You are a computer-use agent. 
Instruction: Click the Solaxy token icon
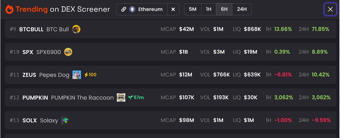65,120
